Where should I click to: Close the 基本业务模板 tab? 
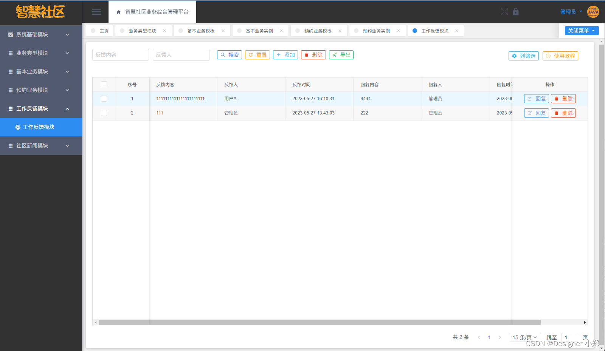click(x=223, y=31)
